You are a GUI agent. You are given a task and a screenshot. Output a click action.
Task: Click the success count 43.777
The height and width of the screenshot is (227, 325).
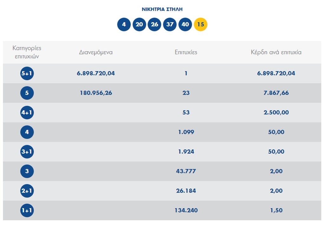click(186, 171)
